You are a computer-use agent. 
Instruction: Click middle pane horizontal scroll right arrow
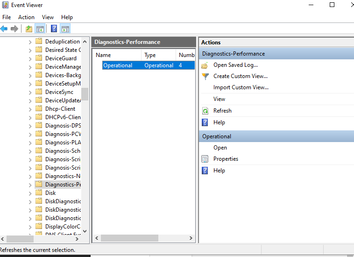(x=191, y=238)
